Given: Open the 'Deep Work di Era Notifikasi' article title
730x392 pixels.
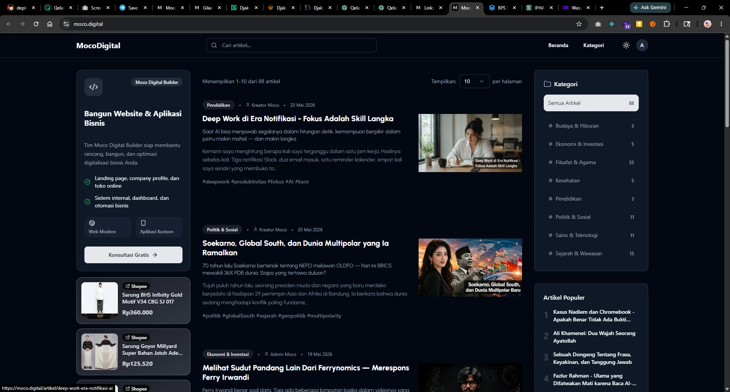Looking at the screenshot, I should pyautogui.click(x=298, y=119).
